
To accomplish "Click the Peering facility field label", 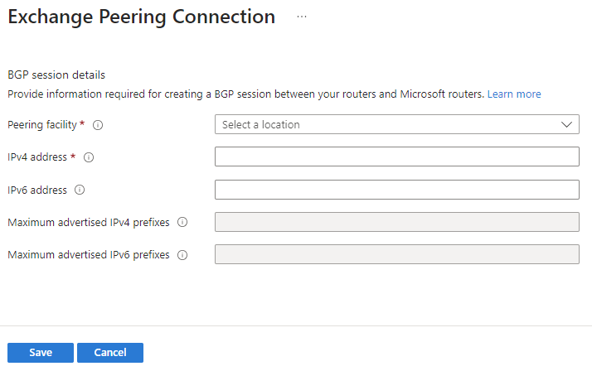I will pyautogui.click(x=42, y=125).
